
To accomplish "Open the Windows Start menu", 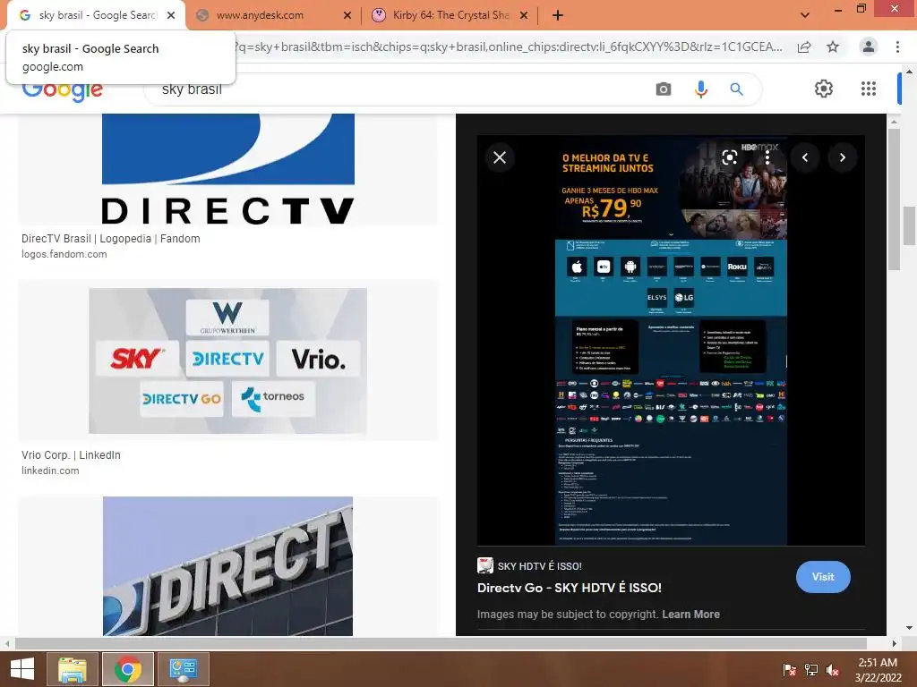I will (x=22, y=669).
